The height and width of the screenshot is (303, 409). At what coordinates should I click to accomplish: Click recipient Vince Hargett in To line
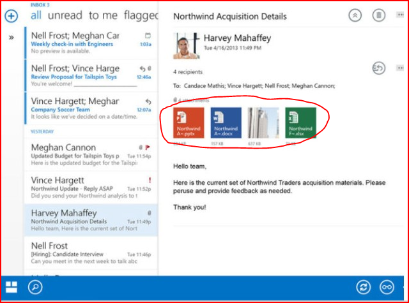245,86
